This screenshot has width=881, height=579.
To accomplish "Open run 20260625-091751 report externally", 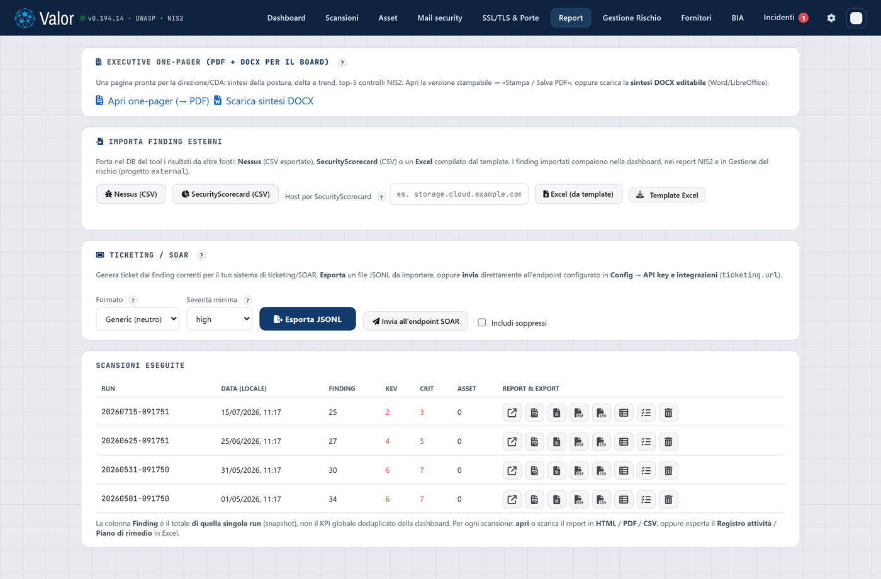I will [512, 442].
